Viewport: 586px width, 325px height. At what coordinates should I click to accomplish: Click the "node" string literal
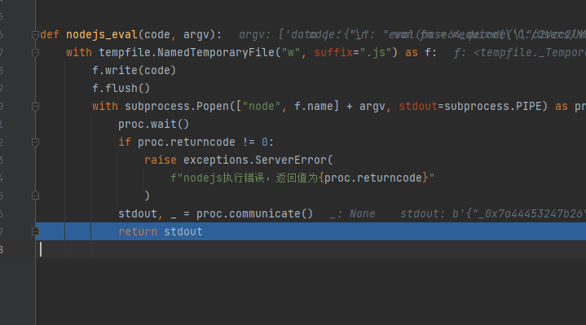click(x=262, y=106)
